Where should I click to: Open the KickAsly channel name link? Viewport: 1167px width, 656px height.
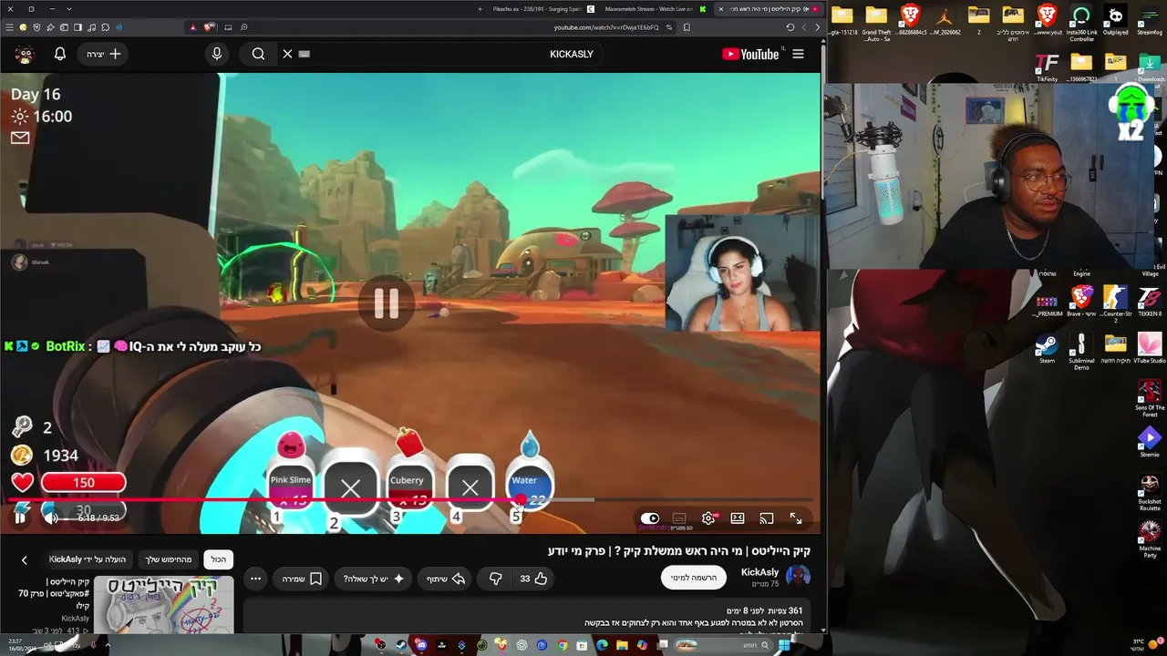coord(759,572)
